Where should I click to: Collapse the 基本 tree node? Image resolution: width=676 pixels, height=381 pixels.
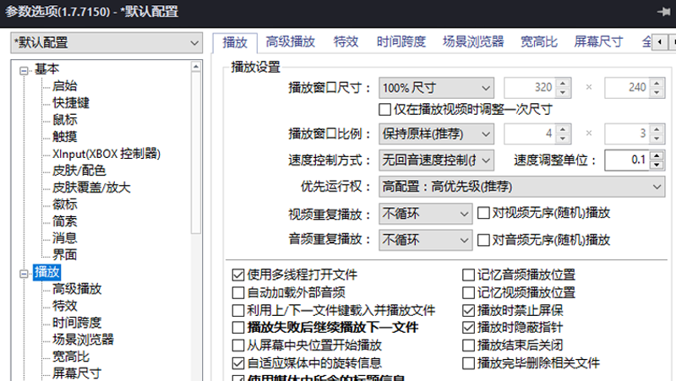tap(24, 69)
